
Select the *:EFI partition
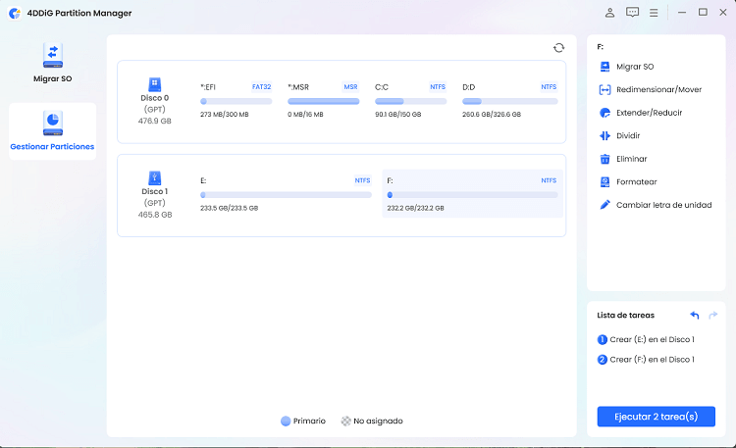pyautogui.click(x=237, y=100)
